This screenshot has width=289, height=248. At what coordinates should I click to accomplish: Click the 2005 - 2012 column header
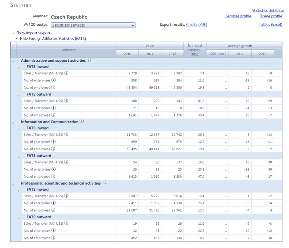218,54
